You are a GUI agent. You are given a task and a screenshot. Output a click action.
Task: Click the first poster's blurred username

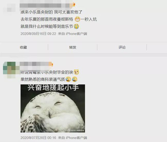(45, 5)
